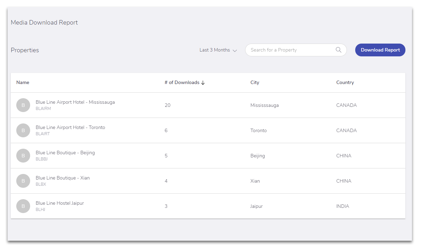Click CANADA in the Toronto row
Screen dimensions: 421x249
[x=347, y=130]
